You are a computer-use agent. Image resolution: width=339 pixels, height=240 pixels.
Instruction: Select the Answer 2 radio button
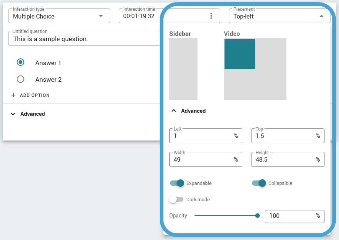20,79
